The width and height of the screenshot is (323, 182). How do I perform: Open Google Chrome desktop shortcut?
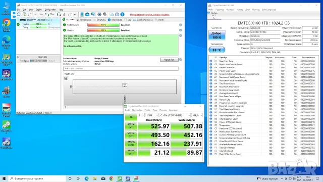tap(7, 25)
